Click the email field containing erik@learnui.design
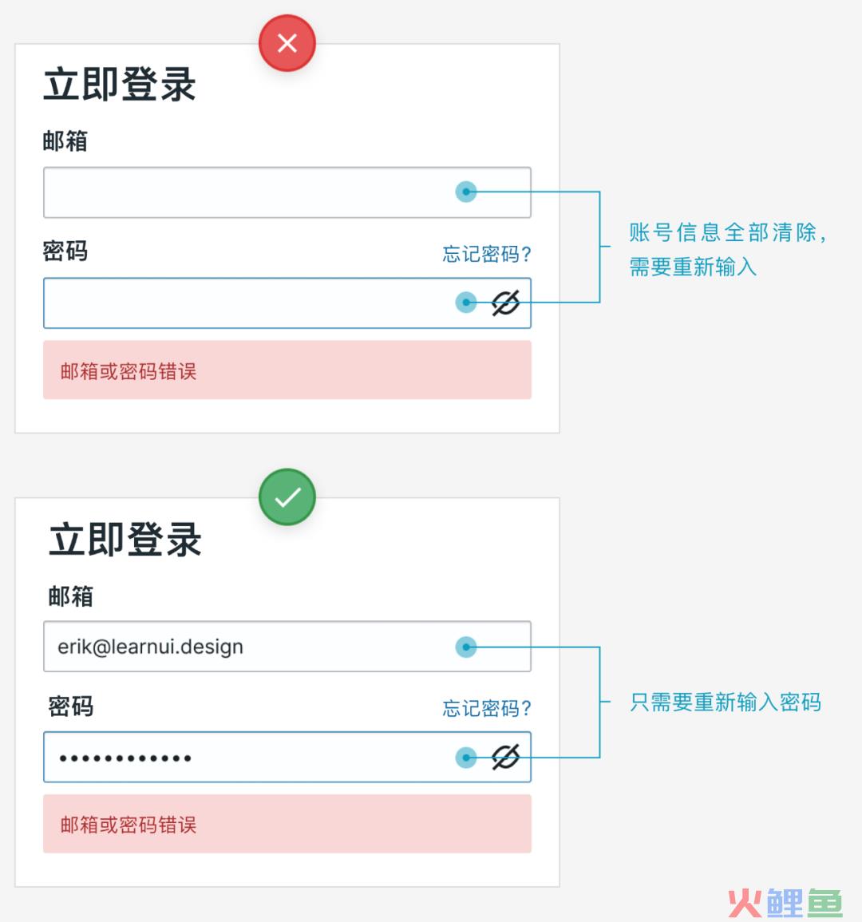 (x=239, y=647)
